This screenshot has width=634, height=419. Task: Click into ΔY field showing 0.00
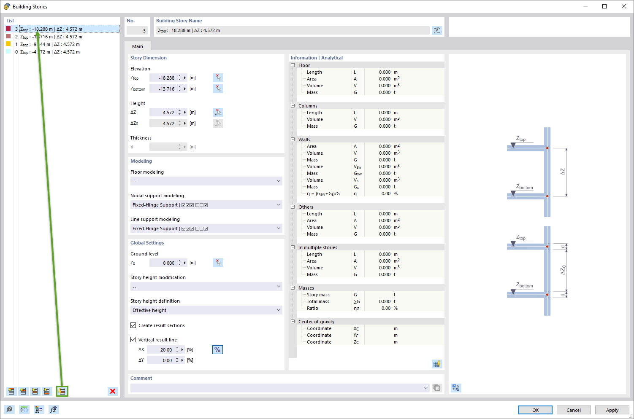tap(160, 360)
